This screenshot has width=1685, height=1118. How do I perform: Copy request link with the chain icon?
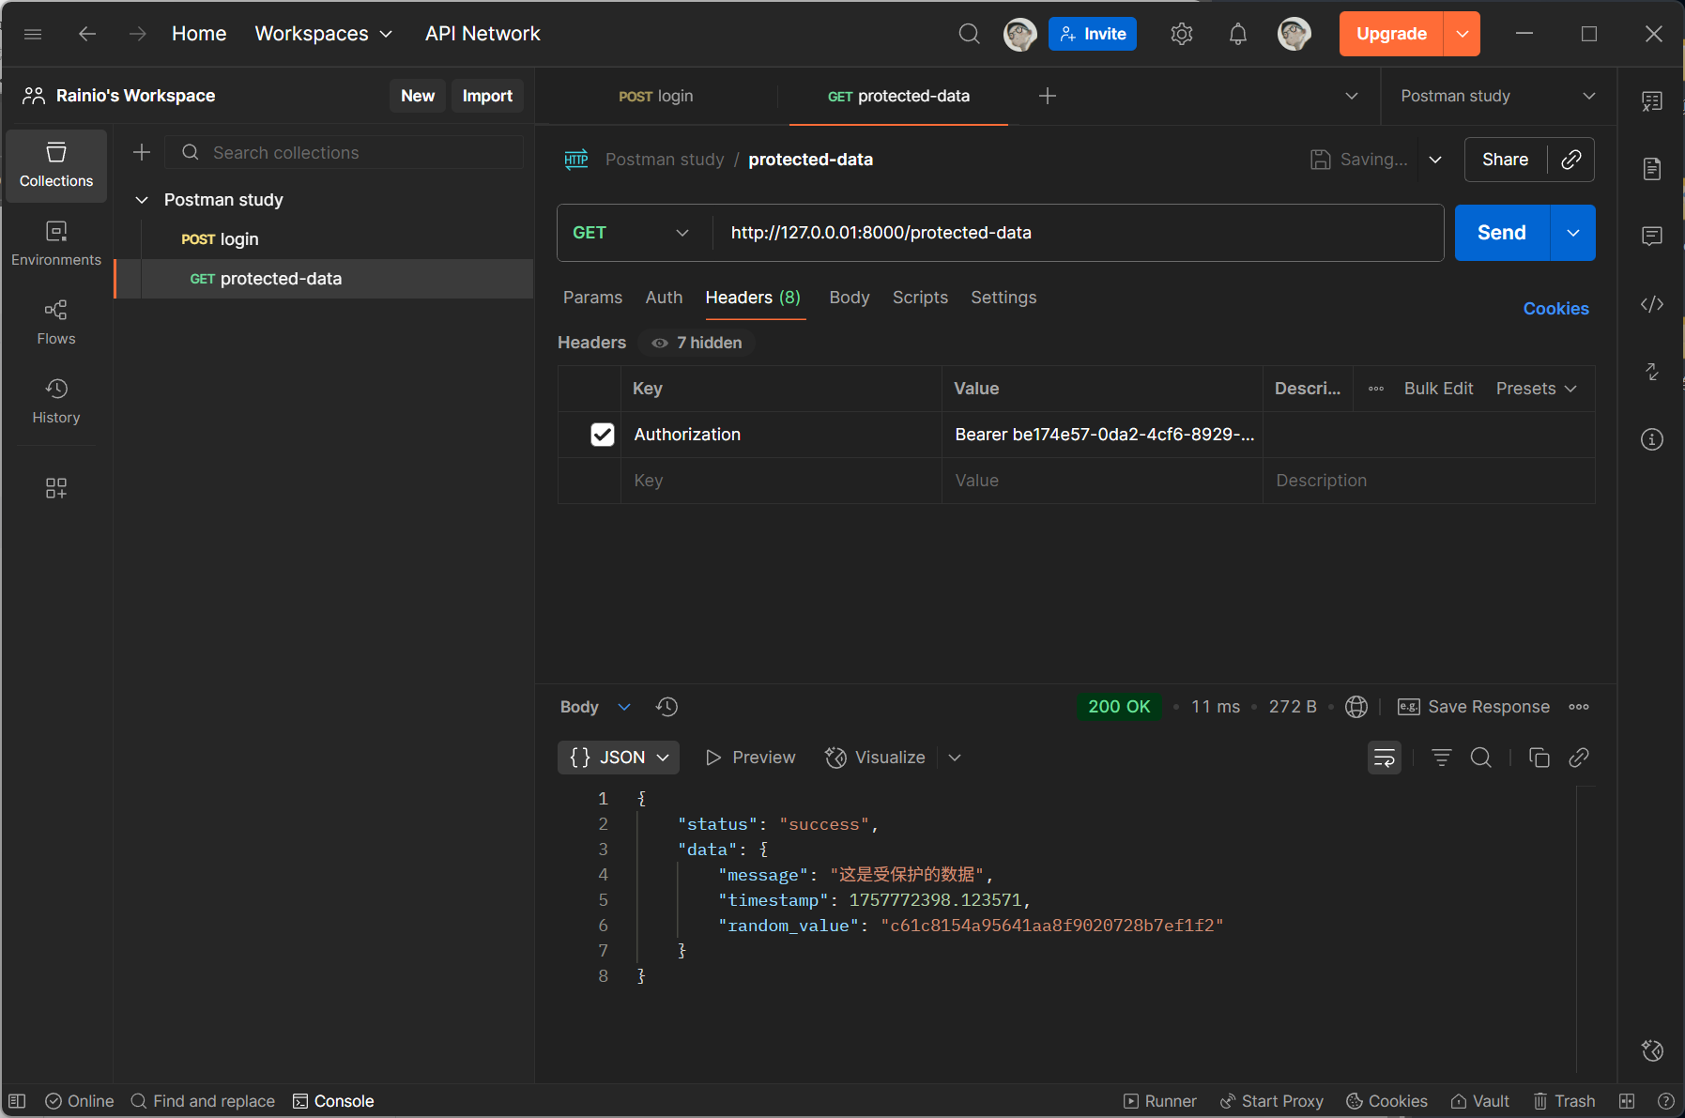point(1571,160)
